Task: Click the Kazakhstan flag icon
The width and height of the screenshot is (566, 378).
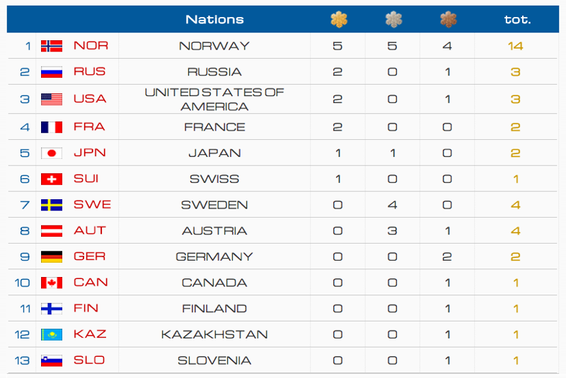Action: coord(52,334)
